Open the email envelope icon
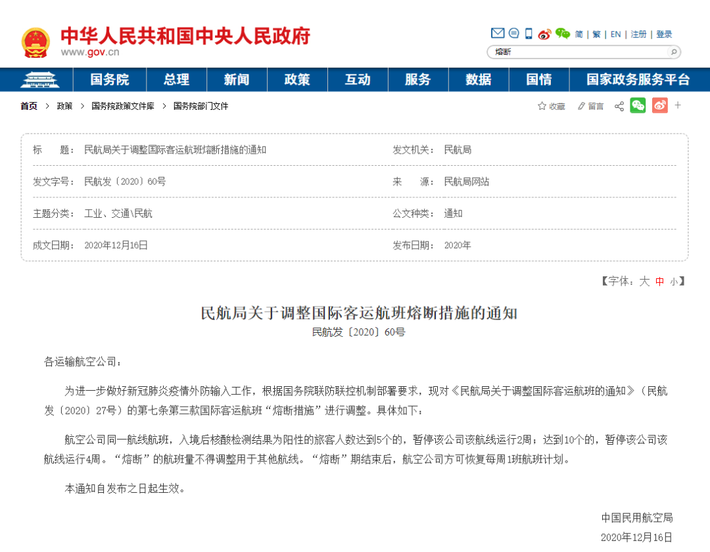 (x=498, y=33)
